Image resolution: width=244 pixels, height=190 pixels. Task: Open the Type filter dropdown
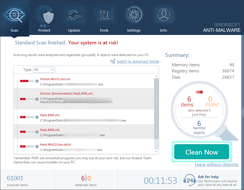pyautogui.click(x=44, y=70)
